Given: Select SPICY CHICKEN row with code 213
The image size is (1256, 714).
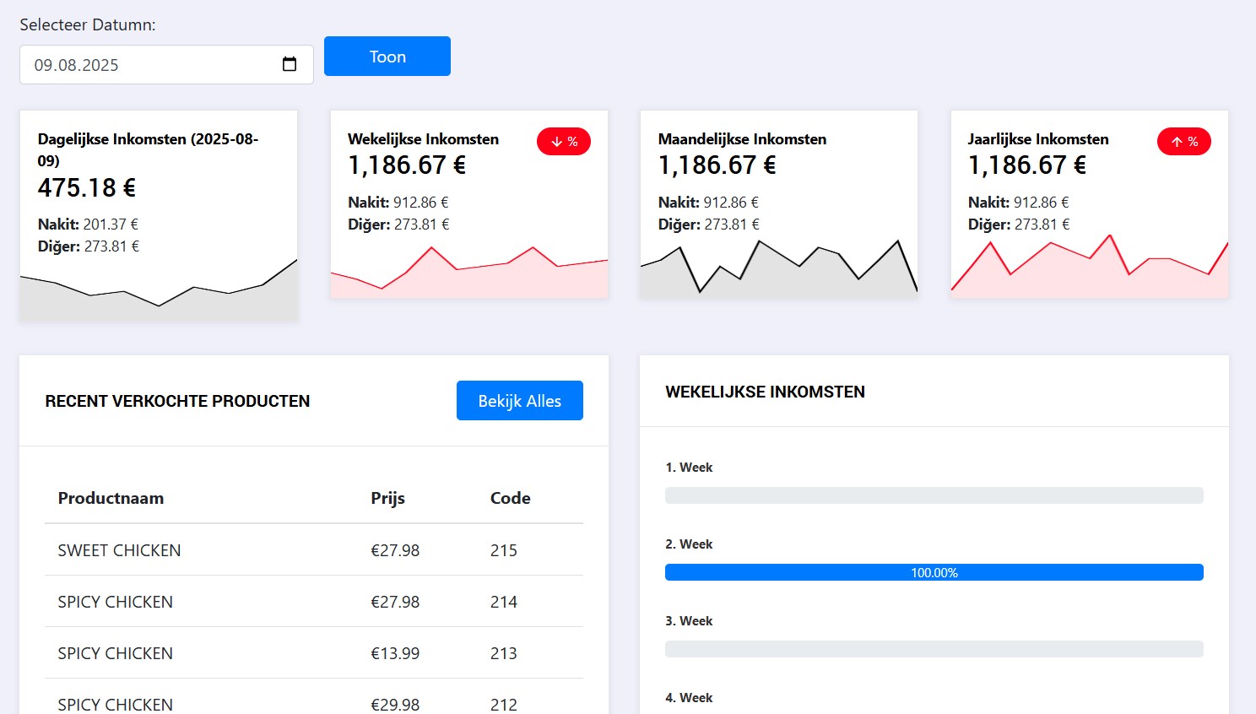Looking at the screenshot, I should (313, 653).
